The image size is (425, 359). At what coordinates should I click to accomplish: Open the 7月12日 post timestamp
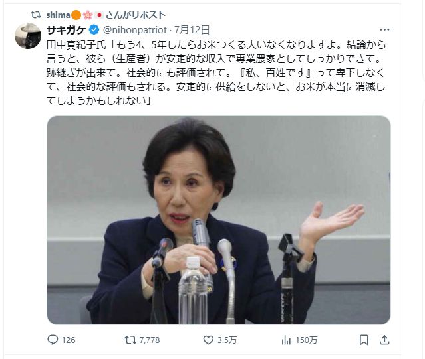(192, 30)
